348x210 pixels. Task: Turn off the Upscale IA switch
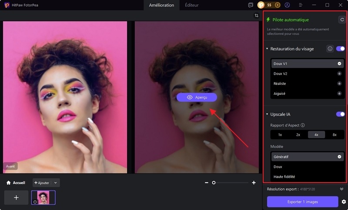(x=340, y=114)
